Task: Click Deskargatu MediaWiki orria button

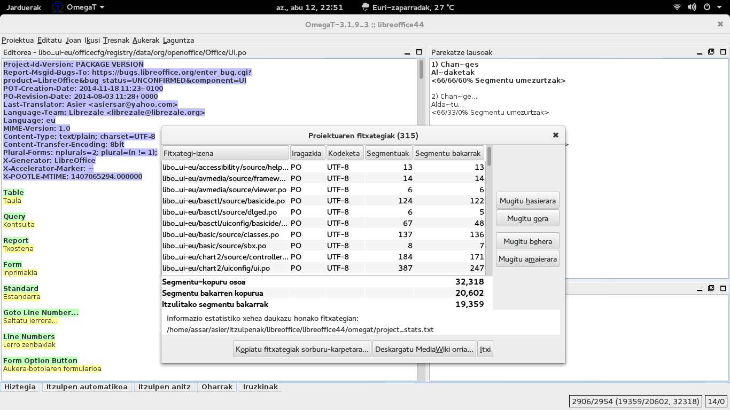Action: pos(424,349)
